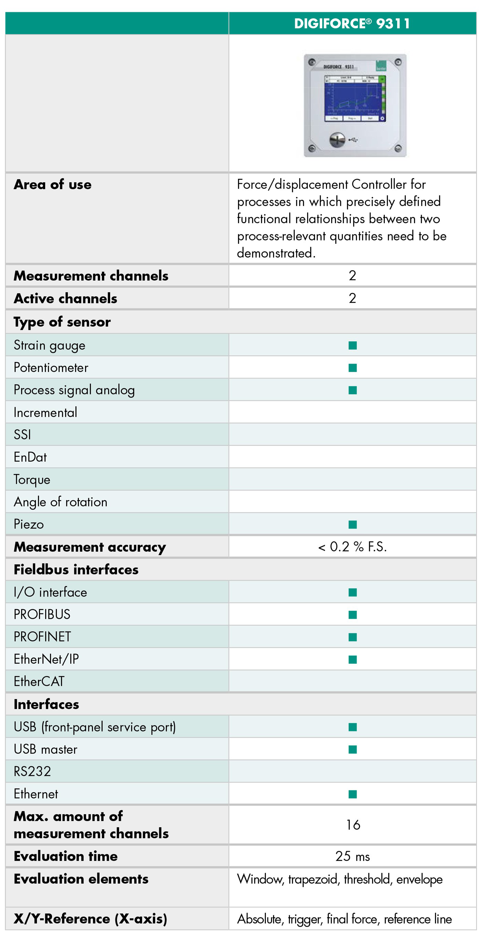
Task: Click the USB symbol on the device photo
Action: point(354,140)
